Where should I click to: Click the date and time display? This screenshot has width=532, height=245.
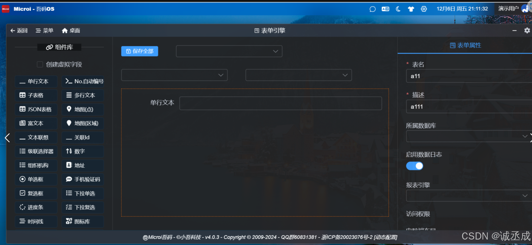tap(462, 9)
